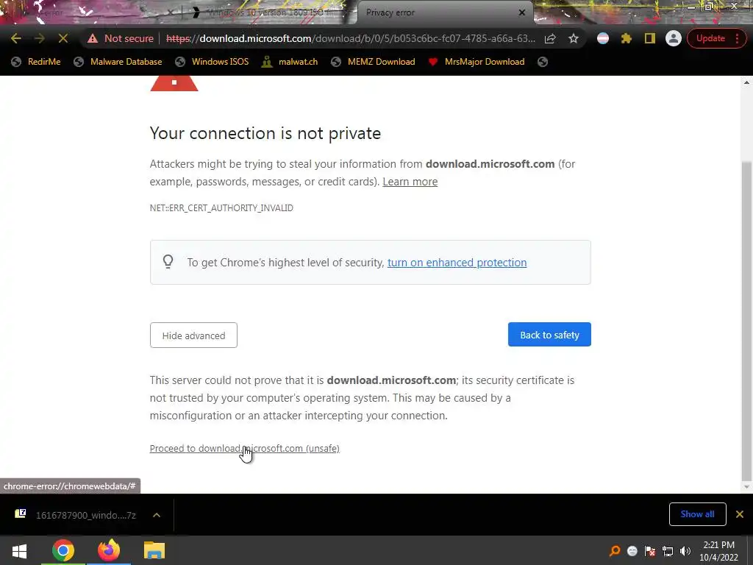Open the Not secure warning info
Screen dimensions: 753x565
coord(121,38)
